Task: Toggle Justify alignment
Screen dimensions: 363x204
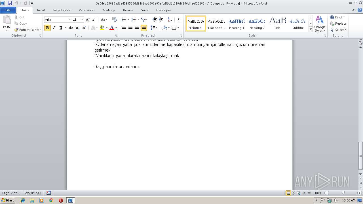Action: coord(144,28)
